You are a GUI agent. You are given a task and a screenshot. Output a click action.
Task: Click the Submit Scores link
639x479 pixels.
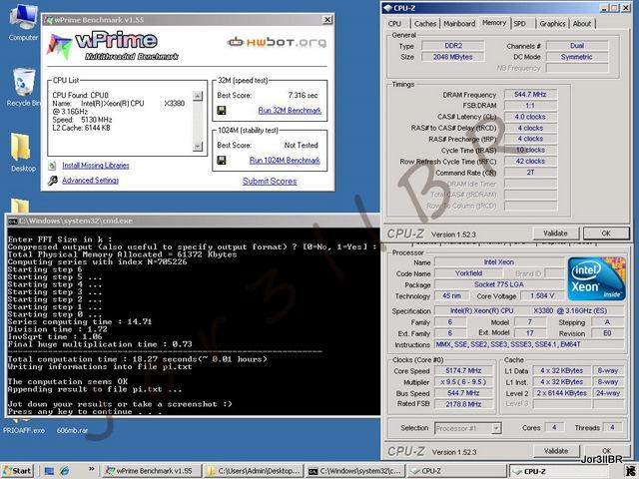coord(270,182)
